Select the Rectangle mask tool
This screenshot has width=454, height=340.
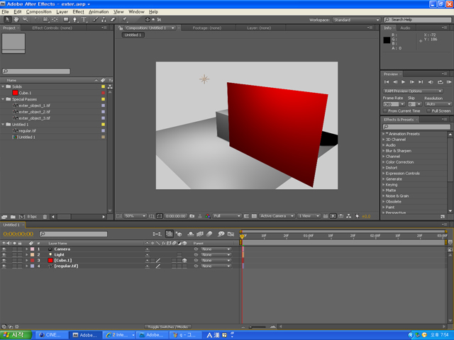(66, 19)
